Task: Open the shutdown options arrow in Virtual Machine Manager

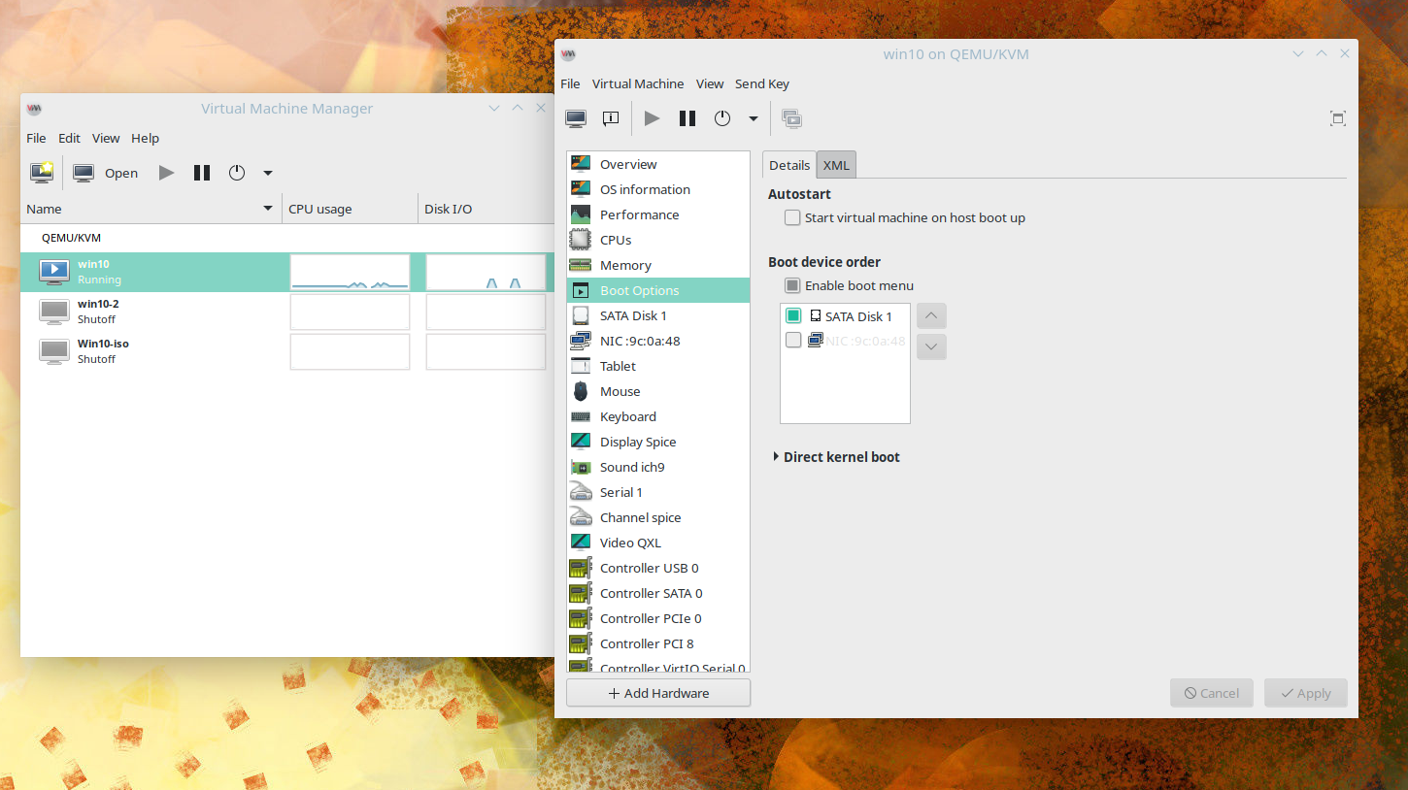Action: click(268, 174)
